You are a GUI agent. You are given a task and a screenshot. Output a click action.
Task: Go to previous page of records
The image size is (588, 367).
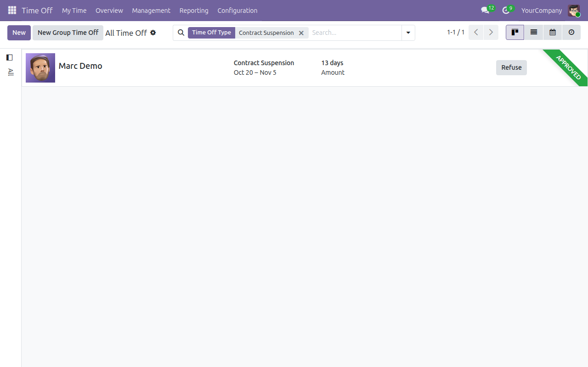[476, 33]
